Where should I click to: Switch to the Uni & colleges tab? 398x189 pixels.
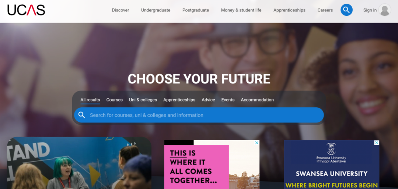[143, 100]
